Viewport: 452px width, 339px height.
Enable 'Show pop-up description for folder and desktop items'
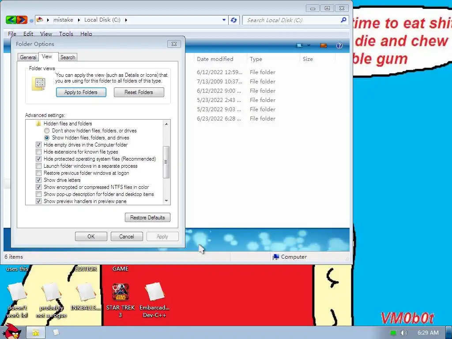click(39, 194)
